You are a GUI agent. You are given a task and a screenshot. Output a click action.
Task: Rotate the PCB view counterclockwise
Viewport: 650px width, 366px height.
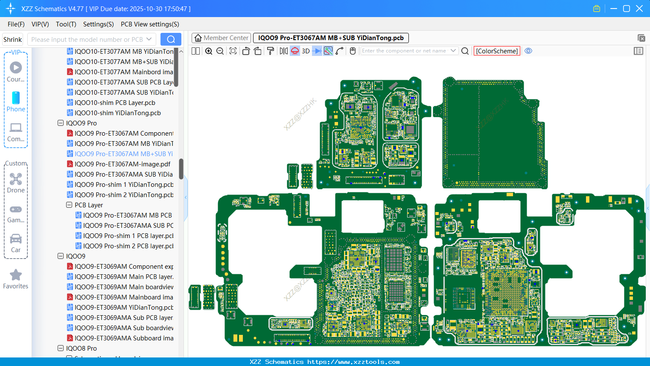point(246,51)
